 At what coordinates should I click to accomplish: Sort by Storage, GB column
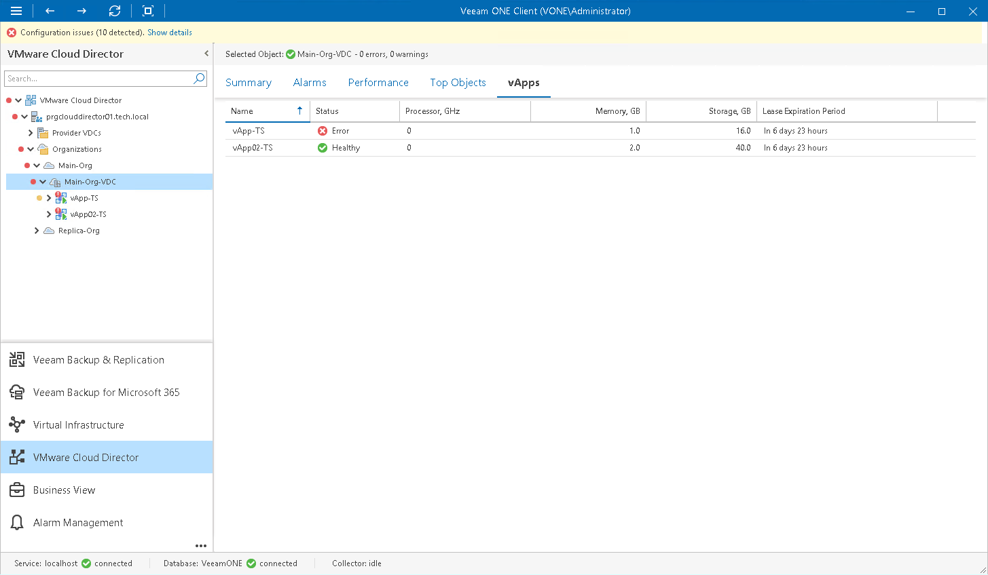coord(701,111)
